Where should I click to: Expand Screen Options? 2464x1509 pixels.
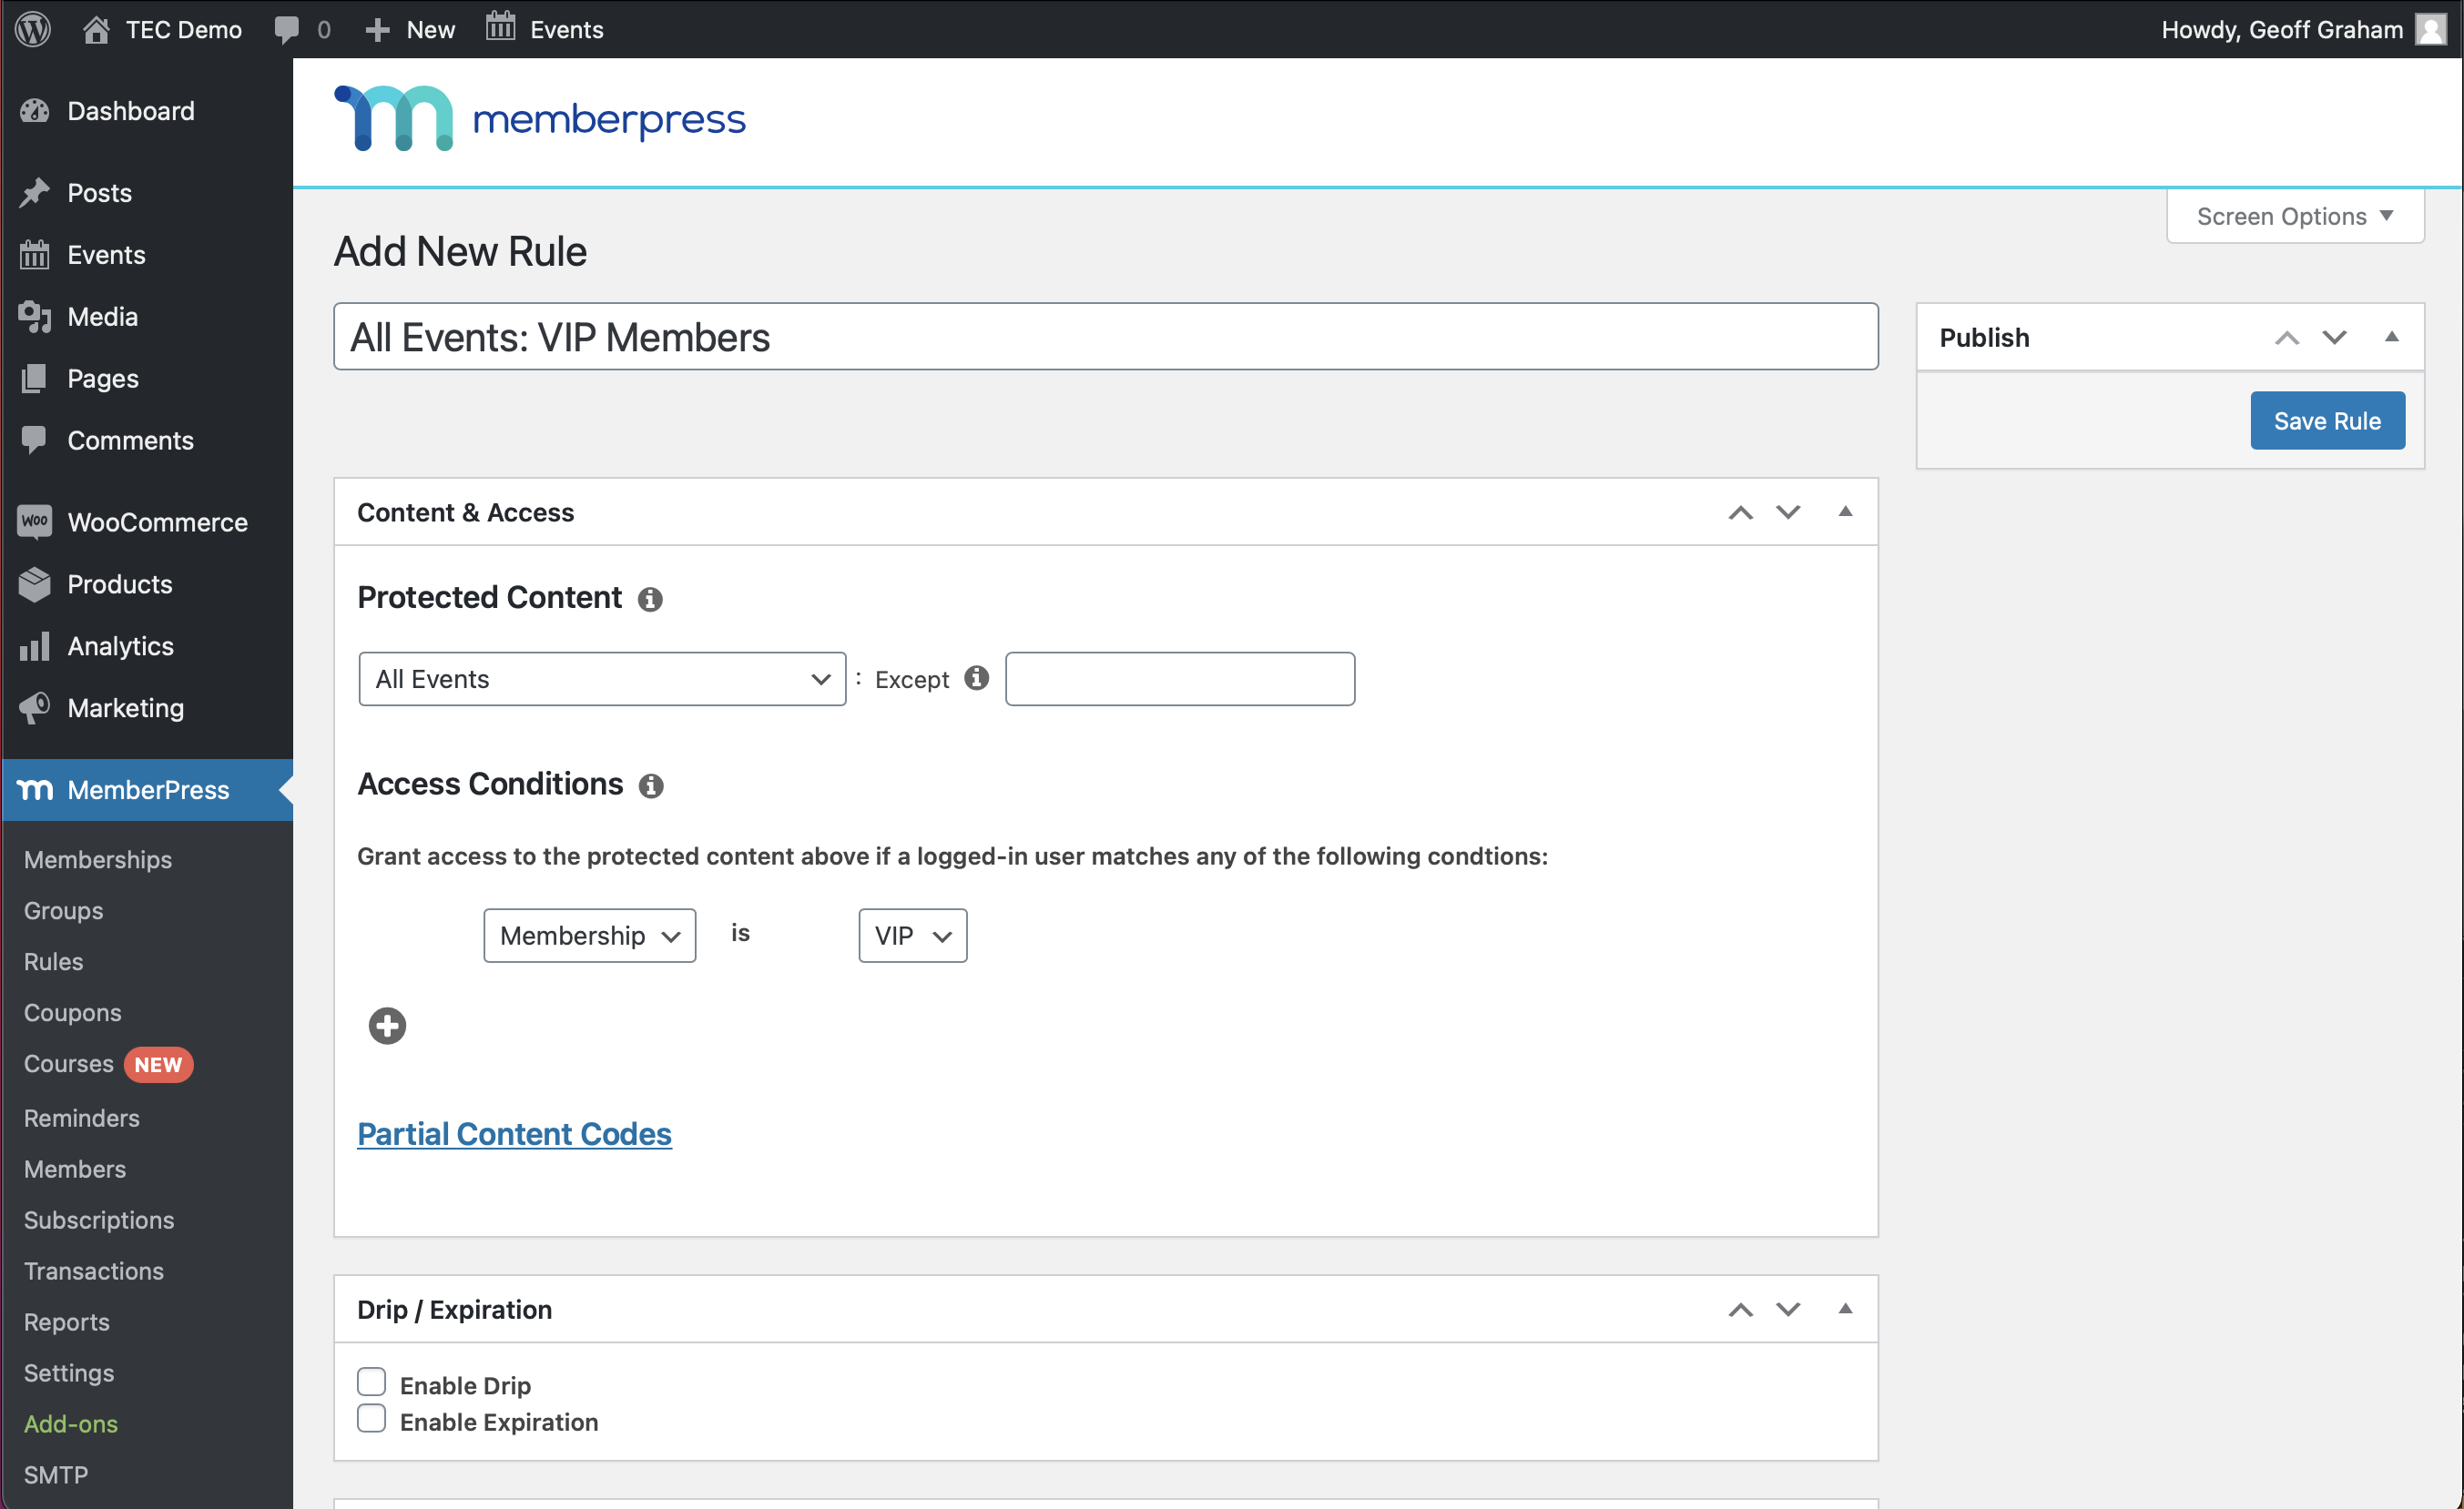pyautogui.click(x=2295, y=216)
